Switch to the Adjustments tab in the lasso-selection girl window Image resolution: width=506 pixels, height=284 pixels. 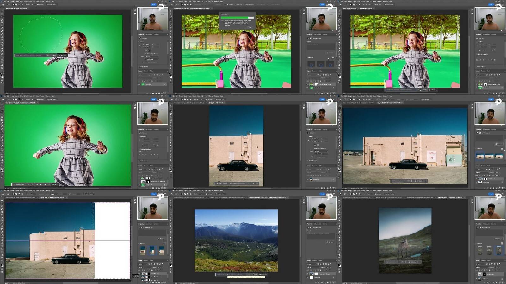point(149,34)
